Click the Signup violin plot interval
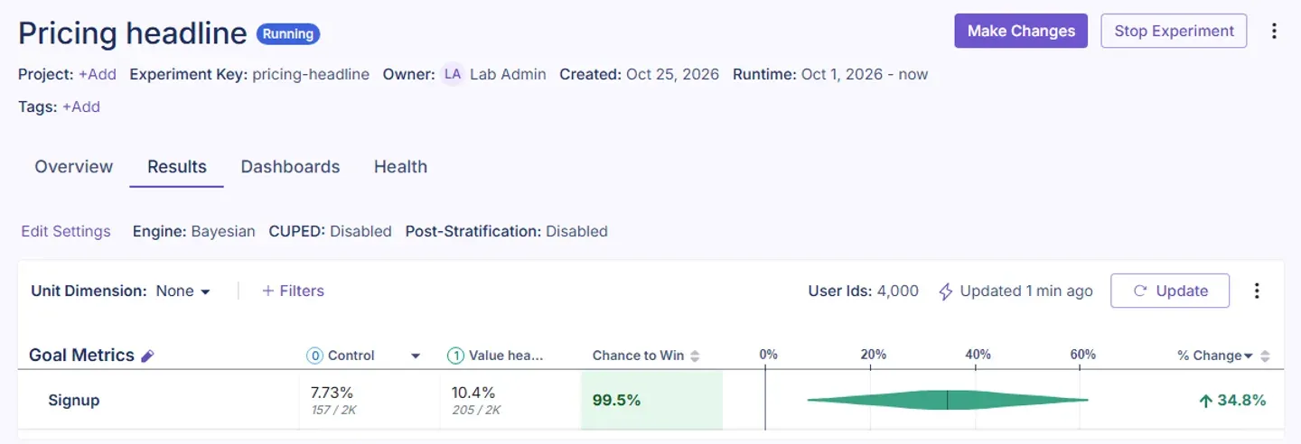The width and height of the screenshot is (1301, 444). pos(948,400)
